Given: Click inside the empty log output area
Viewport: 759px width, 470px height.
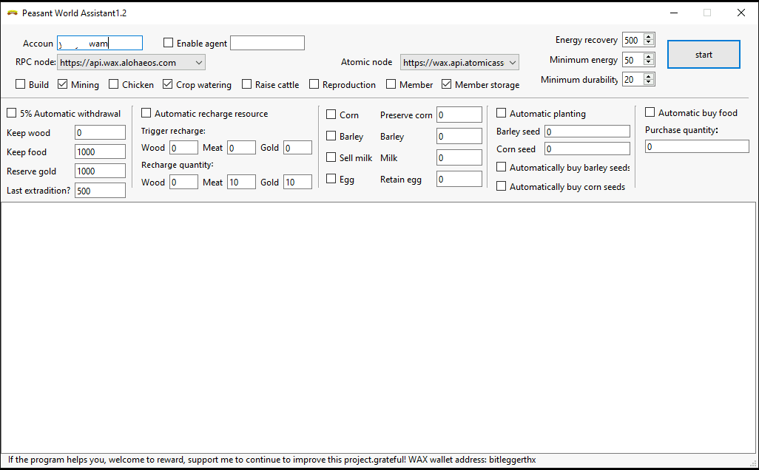Looking at the screenshot, I should pos(378,327).
